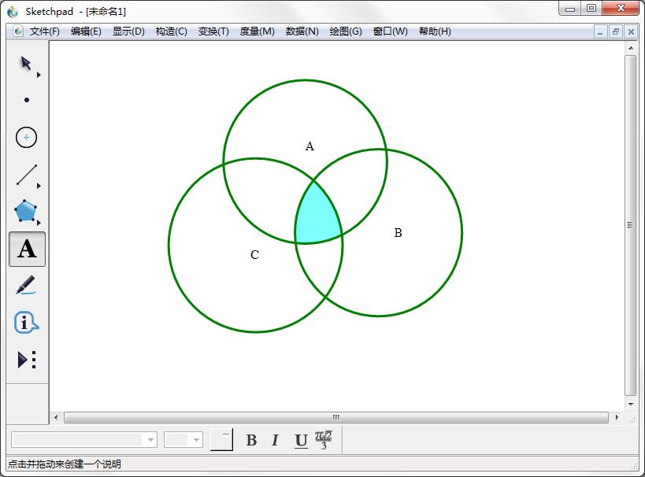Toggle Bold text formatting
Image resolution: width=645 pixels, height=477 pixels.
[x=251, y=441]
